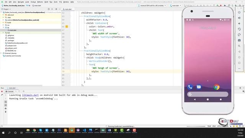Click the emulator sidebar home circle icon
245x138 pixels.
(x=239, y=57)
